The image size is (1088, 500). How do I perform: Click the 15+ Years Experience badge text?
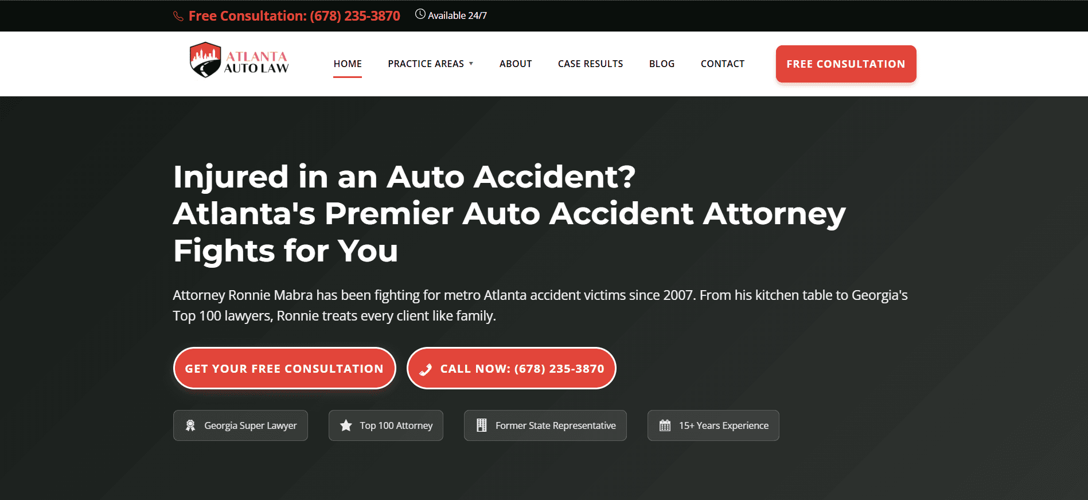724,425
